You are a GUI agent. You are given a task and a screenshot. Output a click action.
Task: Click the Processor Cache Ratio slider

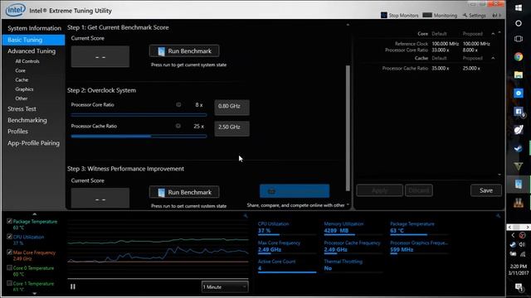pos(139,136)
